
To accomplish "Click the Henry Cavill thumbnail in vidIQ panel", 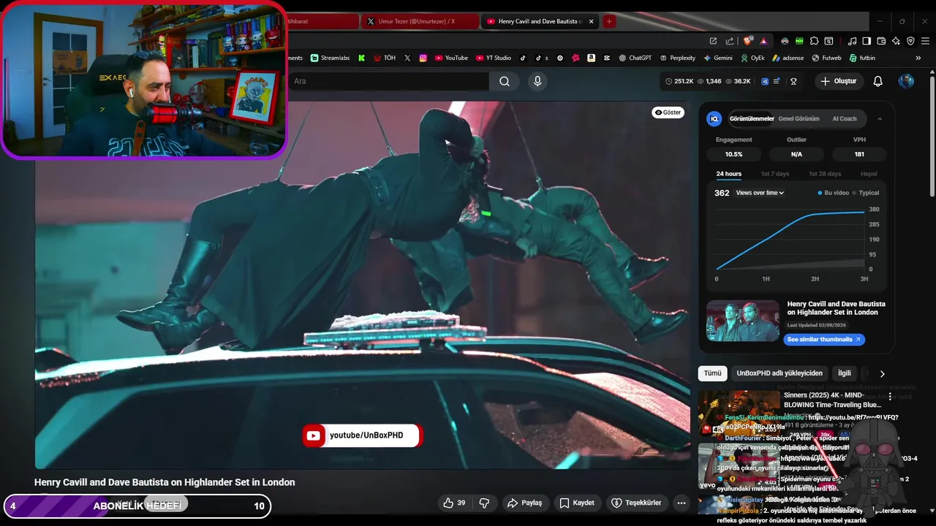I will tap(743, 321).
